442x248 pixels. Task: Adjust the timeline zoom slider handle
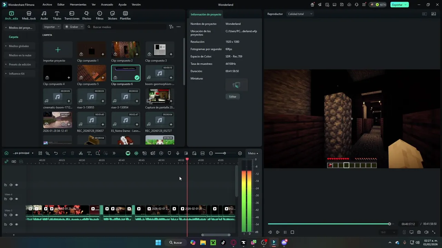click(224, 153)
